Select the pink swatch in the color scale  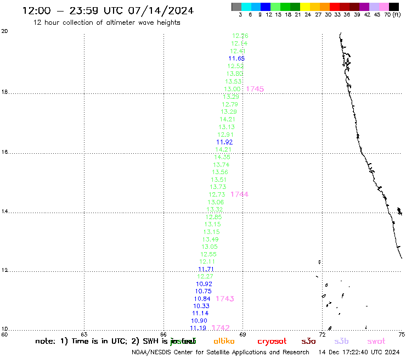pos(384,7)
